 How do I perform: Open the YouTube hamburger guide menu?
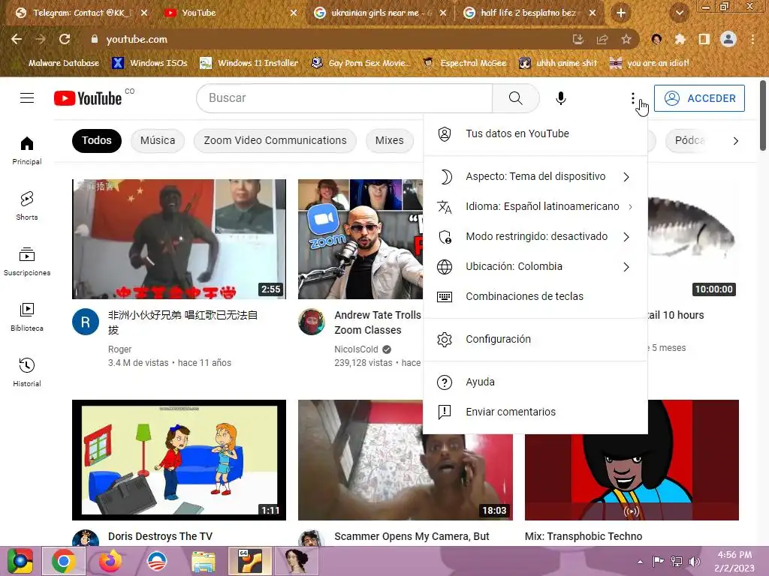[27, 98]
